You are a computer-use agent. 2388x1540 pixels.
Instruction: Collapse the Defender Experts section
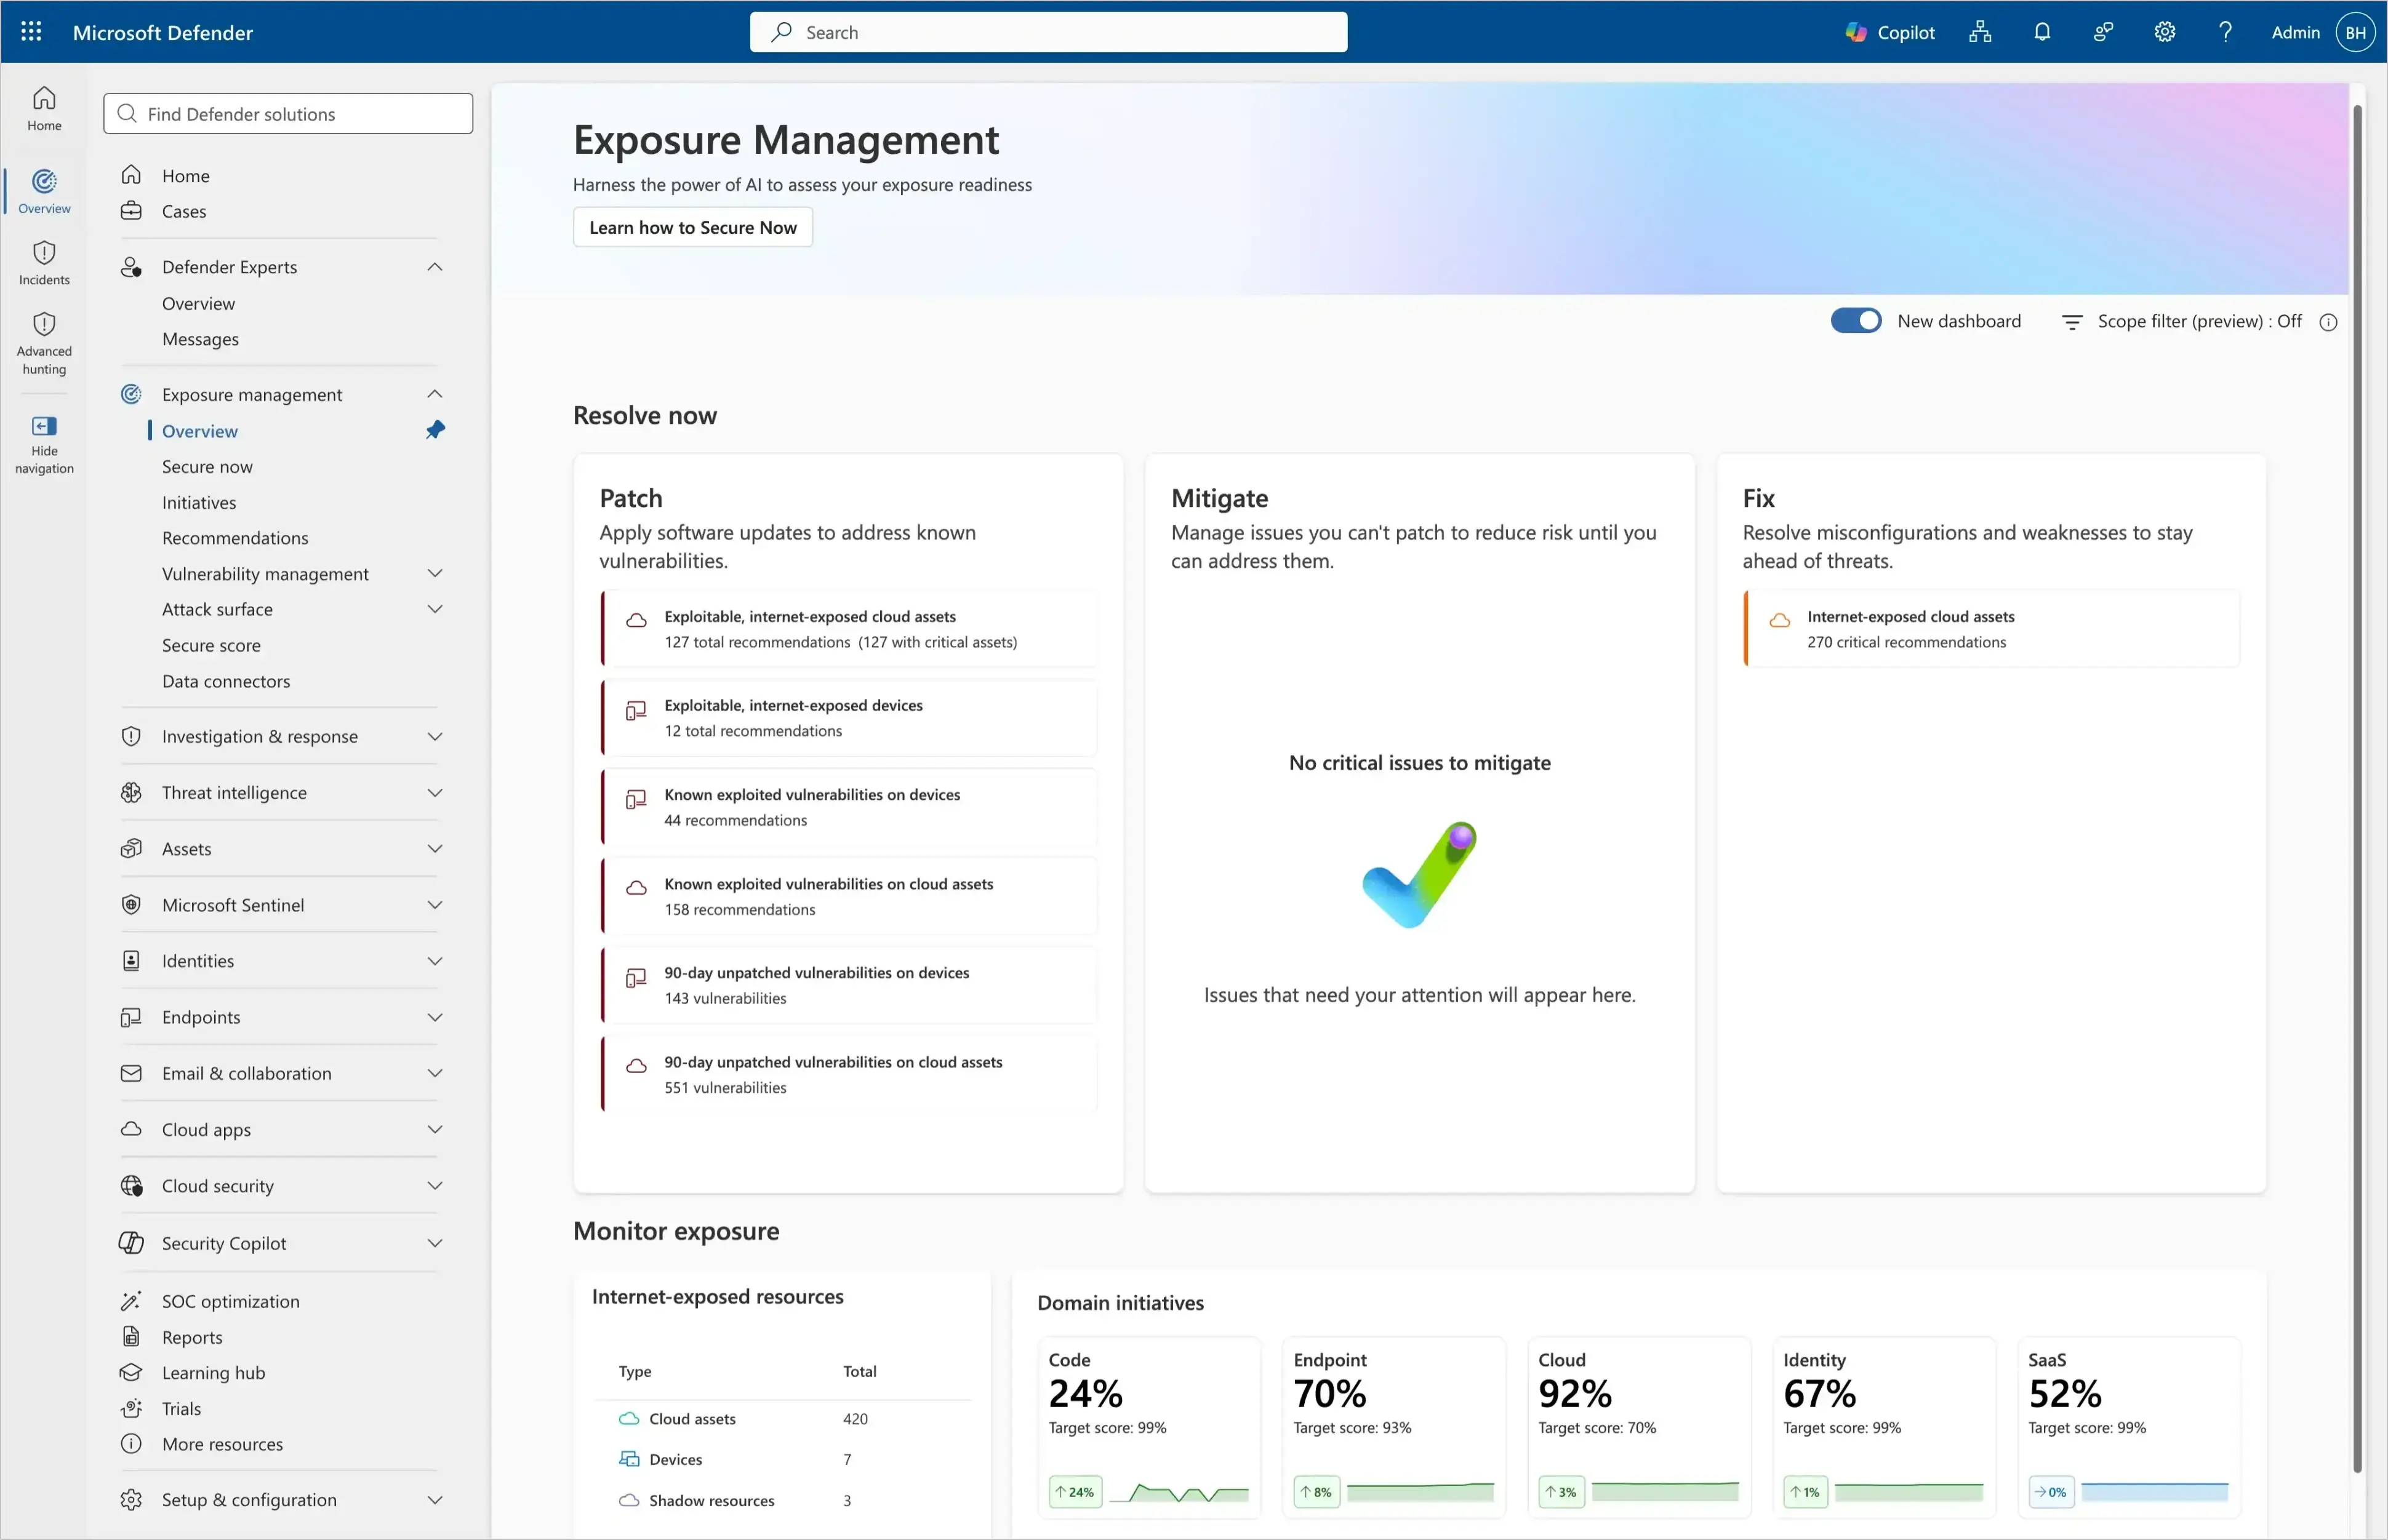tap(435, 267)
